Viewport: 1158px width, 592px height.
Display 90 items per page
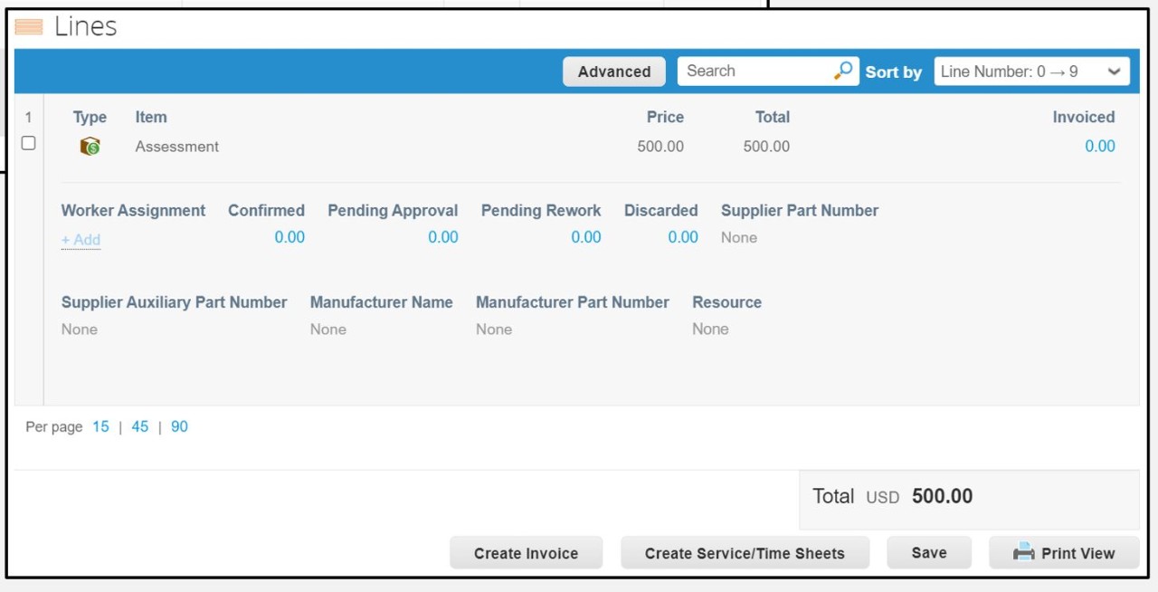[179, 427]
